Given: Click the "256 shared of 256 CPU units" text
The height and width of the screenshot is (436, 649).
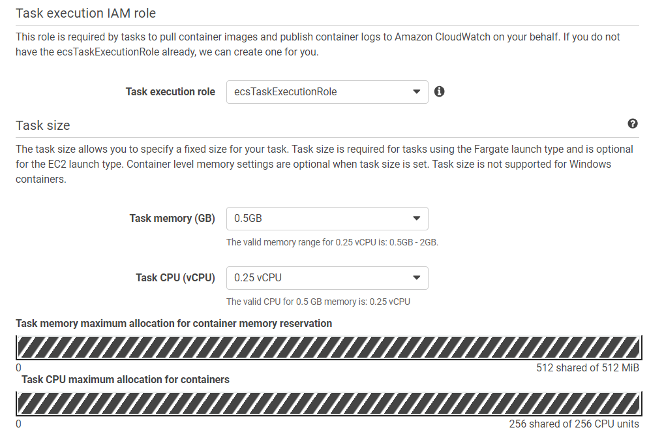Looking at the screenshot, I should pyautogui.click(x=573, y=424).
